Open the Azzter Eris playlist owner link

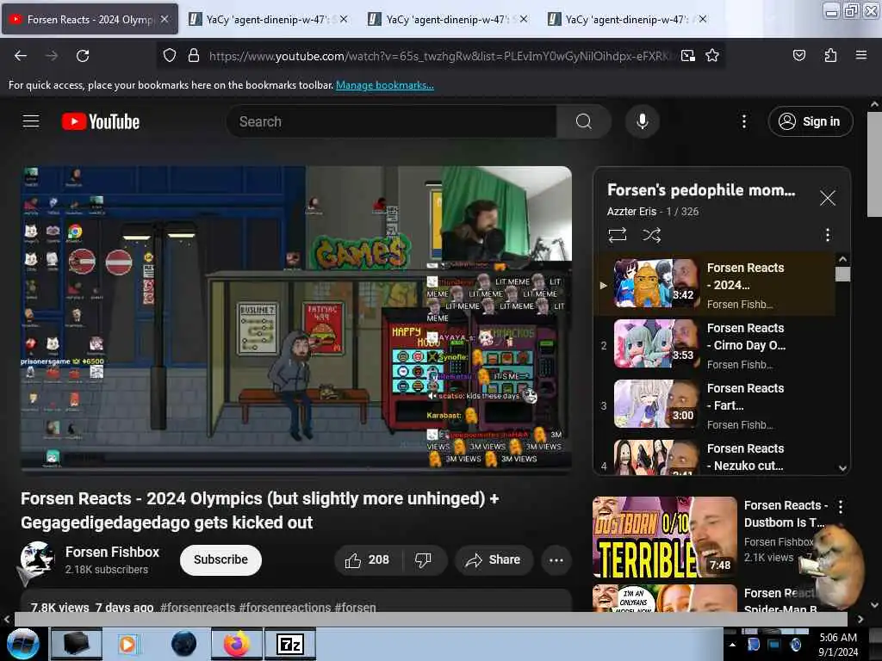pos(631,212)
